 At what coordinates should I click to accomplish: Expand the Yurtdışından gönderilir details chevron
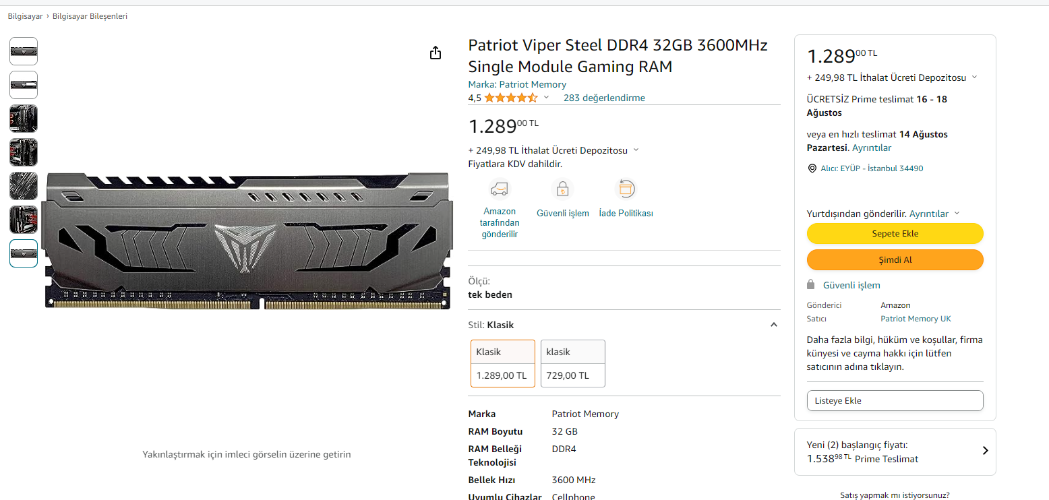click(957, 214)
